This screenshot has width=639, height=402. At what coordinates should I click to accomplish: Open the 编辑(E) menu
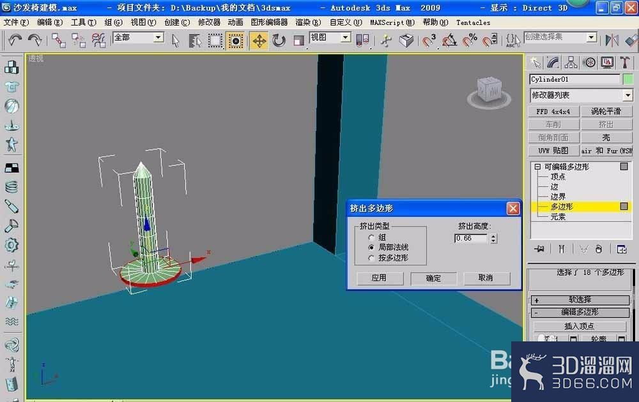click(50, 22)
